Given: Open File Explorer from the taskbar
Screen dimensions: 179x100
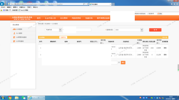Looking at the screenshot, I should click(17, 98).
